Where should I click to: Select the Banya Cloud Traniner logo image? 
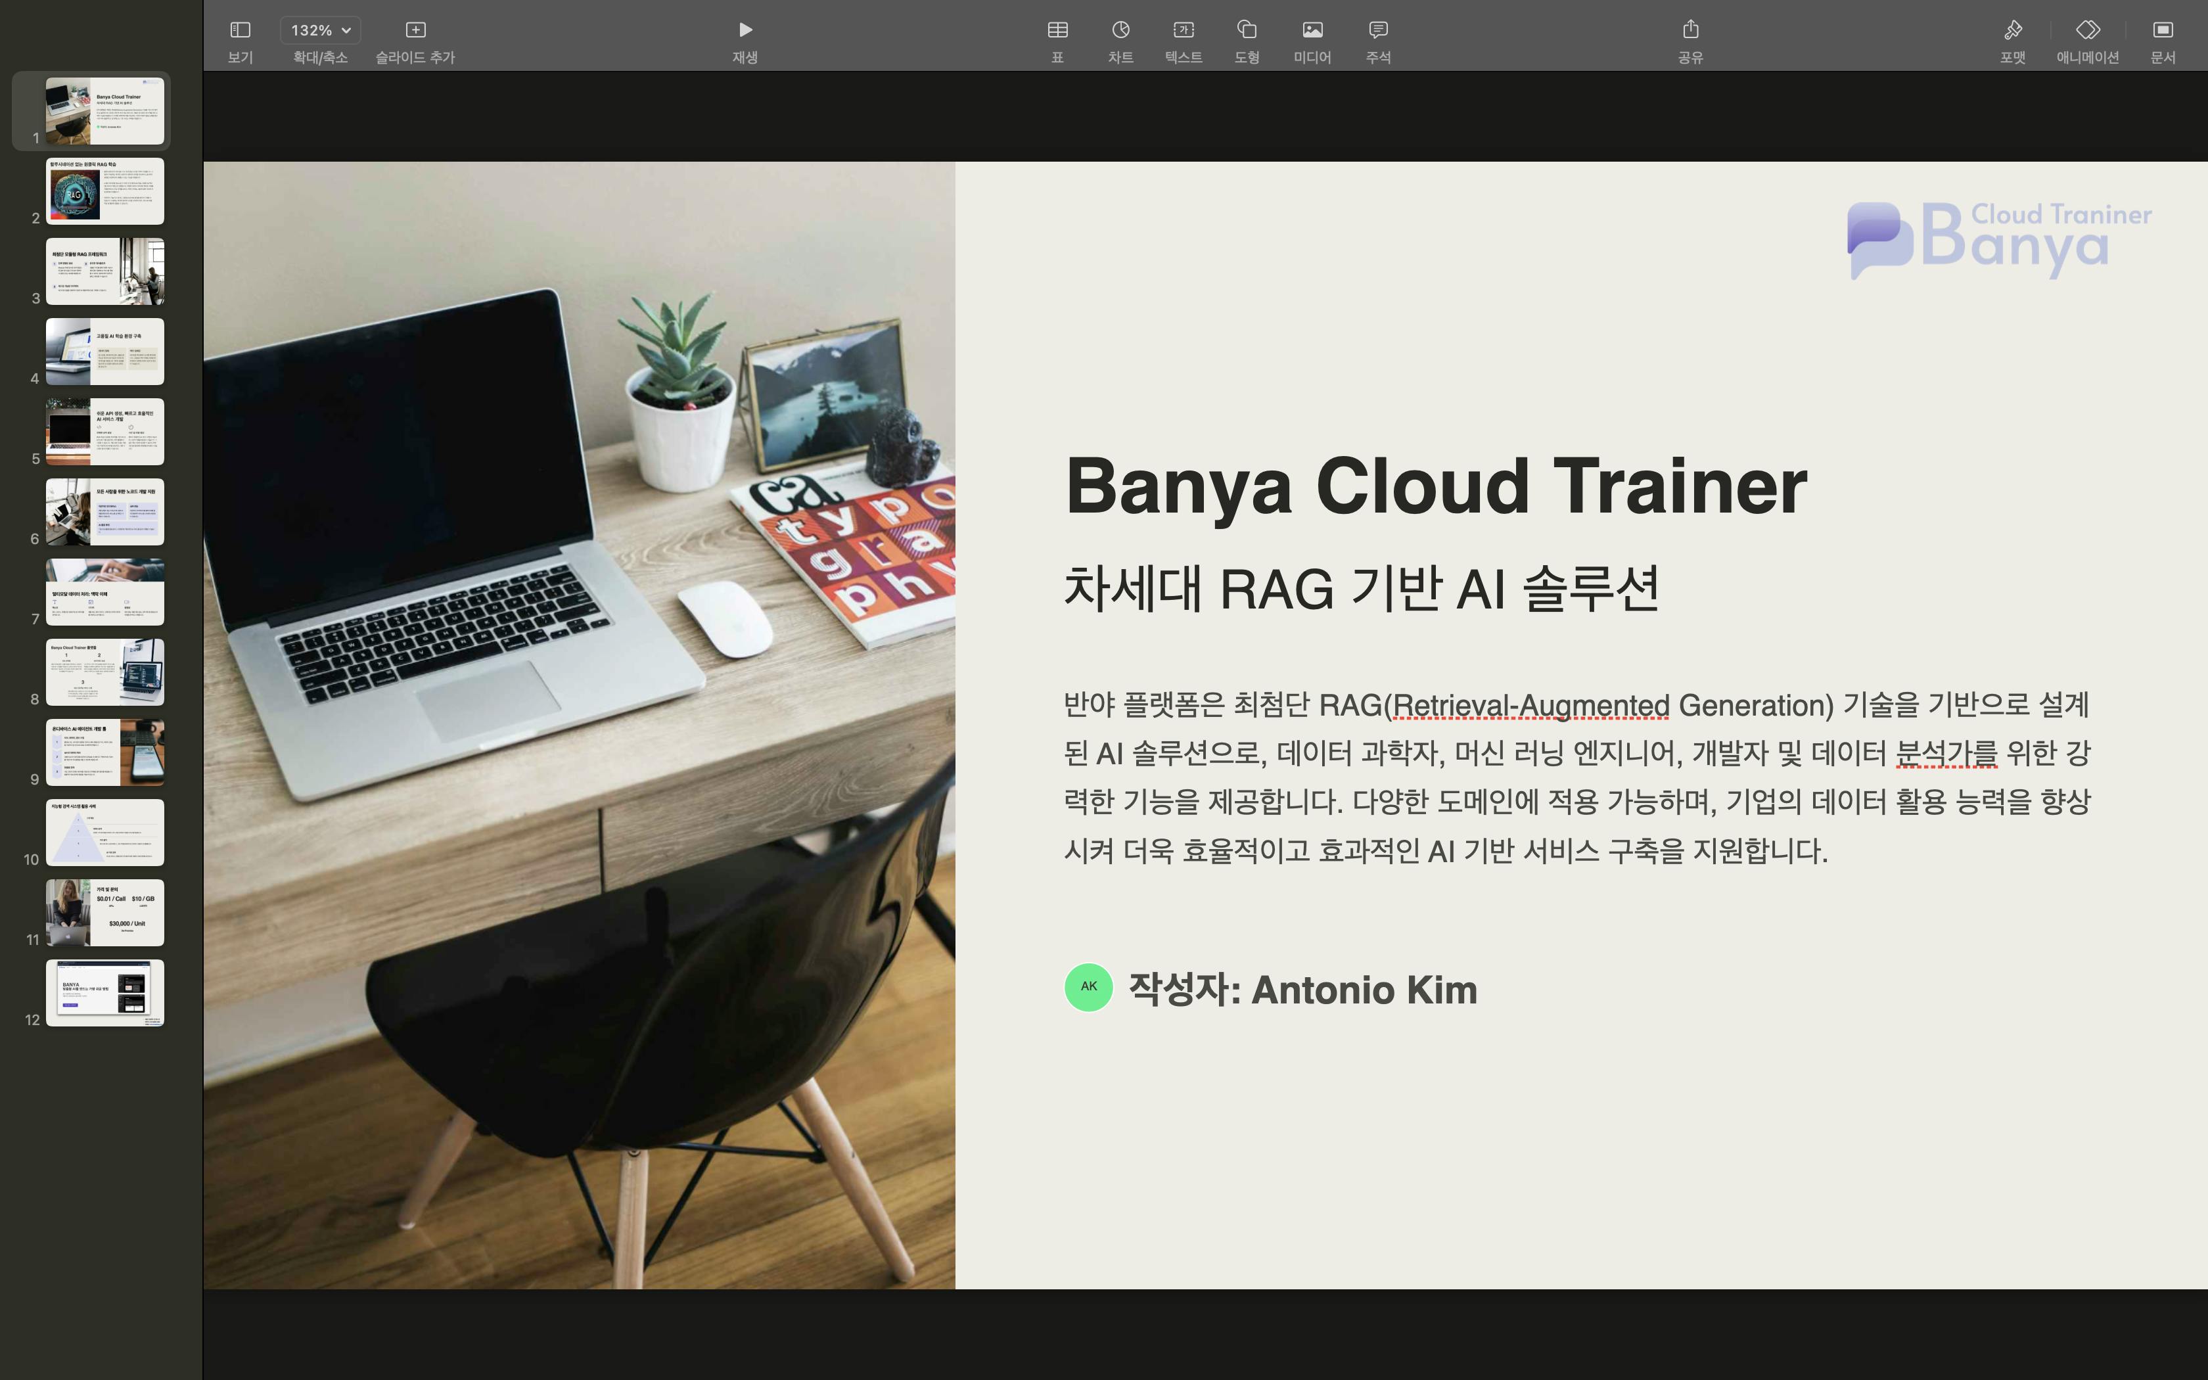pyautogui.click(x=1999, y=240)
